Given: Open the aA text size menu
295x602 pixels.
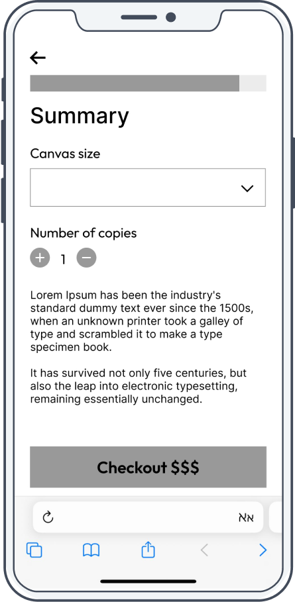Looking at the screenshot, I should click(246, 517).
